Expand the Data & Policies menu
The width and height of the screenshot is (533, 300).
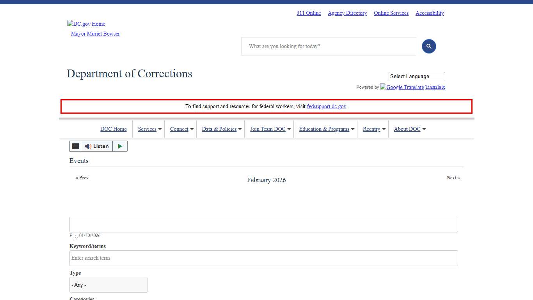(x=221, y=129)
